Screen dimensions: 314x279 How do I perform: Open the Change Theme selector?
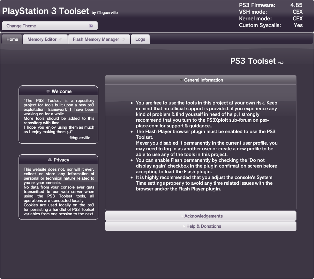tap(50, 26)
